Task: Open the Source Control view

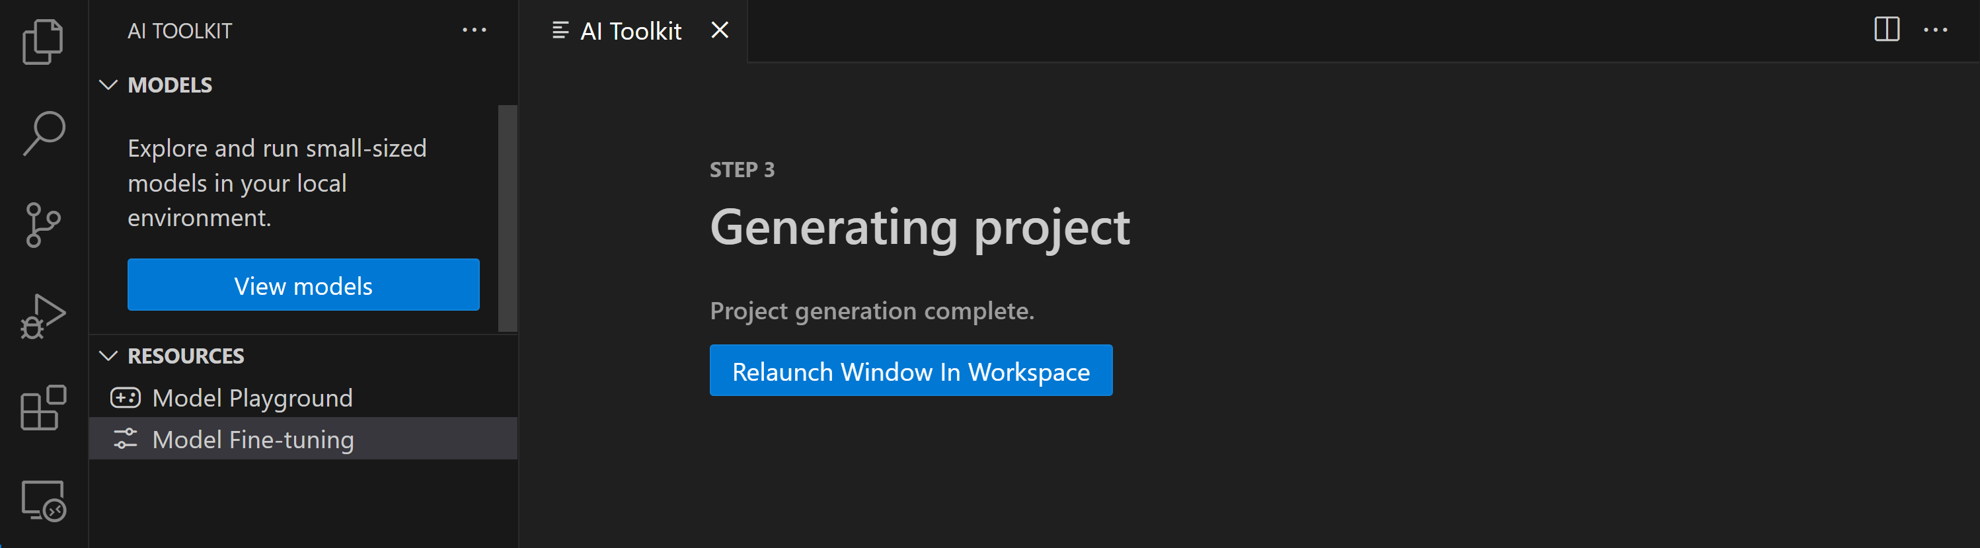Action: (43, 225)
